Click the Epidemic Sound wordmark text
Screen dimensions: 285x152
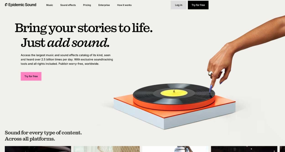[22, 5]
